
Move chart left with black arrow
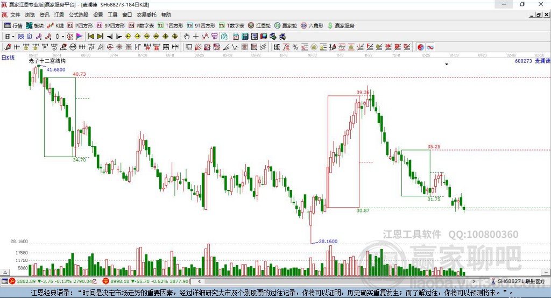click(x=110, y=37)
